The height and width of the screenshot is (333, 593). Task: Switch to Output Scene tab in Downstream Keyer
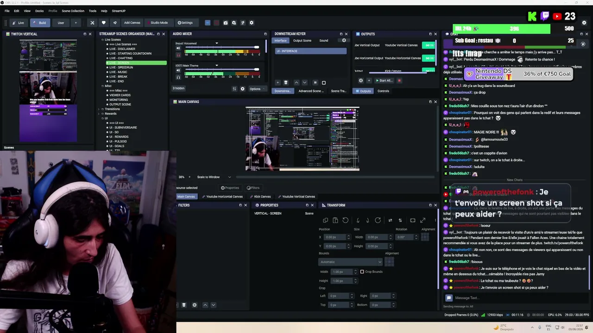(x=302, y=40)
